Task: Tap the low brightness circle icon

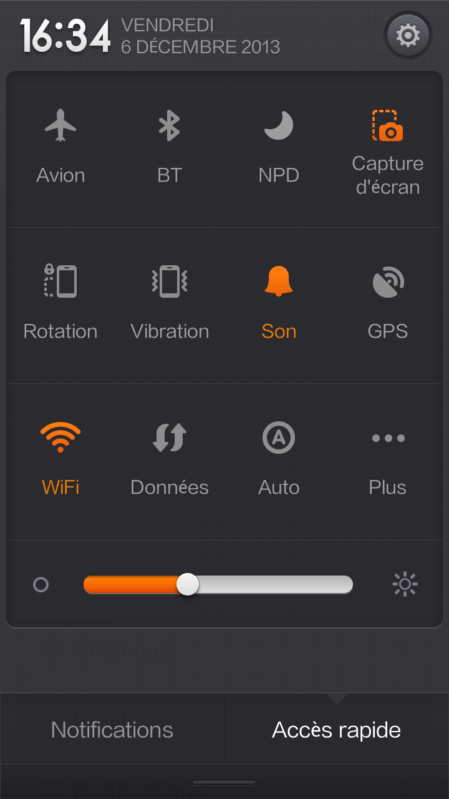Action: click(x=41, y=585)
